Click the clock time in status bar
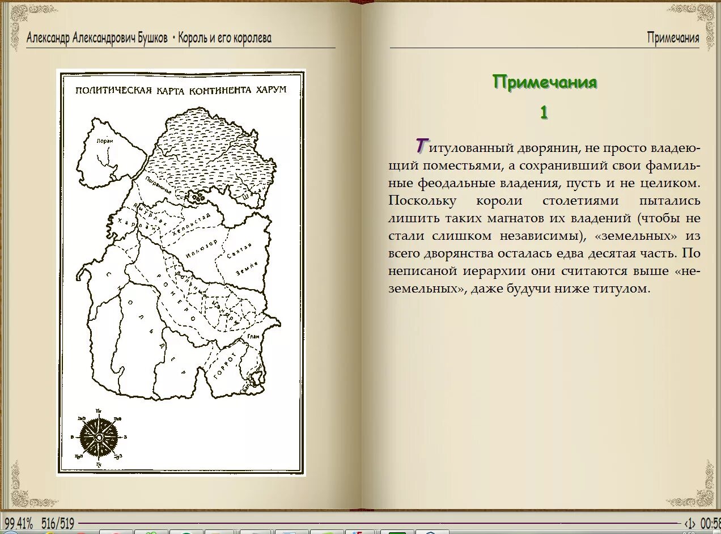721x534 pixels. point(710,524)
